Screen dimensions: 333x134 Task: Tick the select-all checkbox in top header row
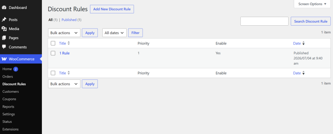(53, 43)
